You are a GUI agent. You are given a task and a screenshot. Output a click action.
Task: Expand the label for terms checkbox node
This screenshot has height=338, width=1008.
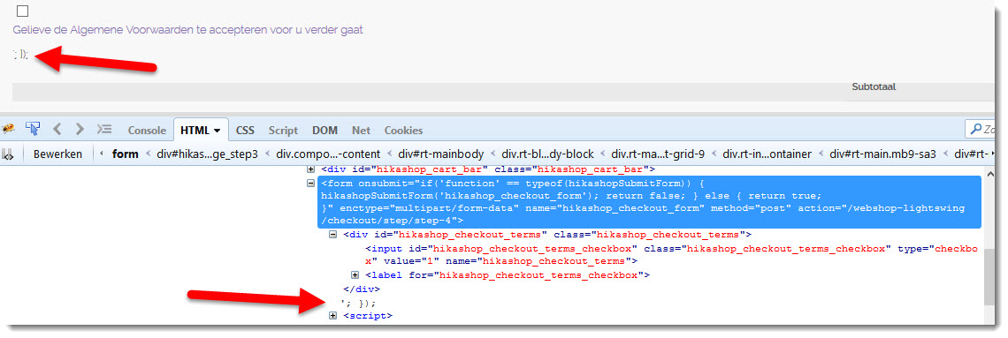[x=355, y=275]
